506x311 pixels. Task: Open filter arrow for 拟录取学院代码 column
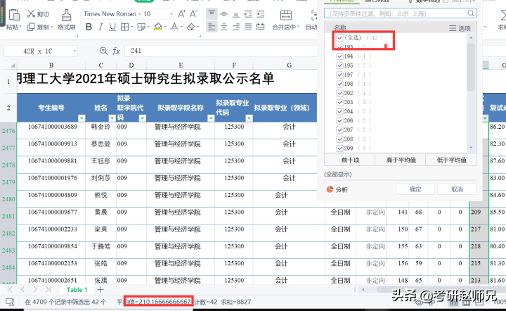pos(142,118)
